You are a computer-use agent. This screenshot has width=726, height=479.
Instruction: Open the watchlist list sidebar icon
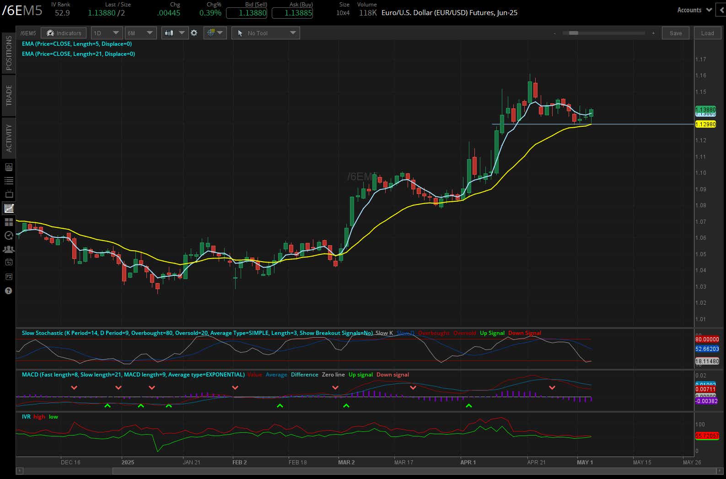tap(9, 181)
